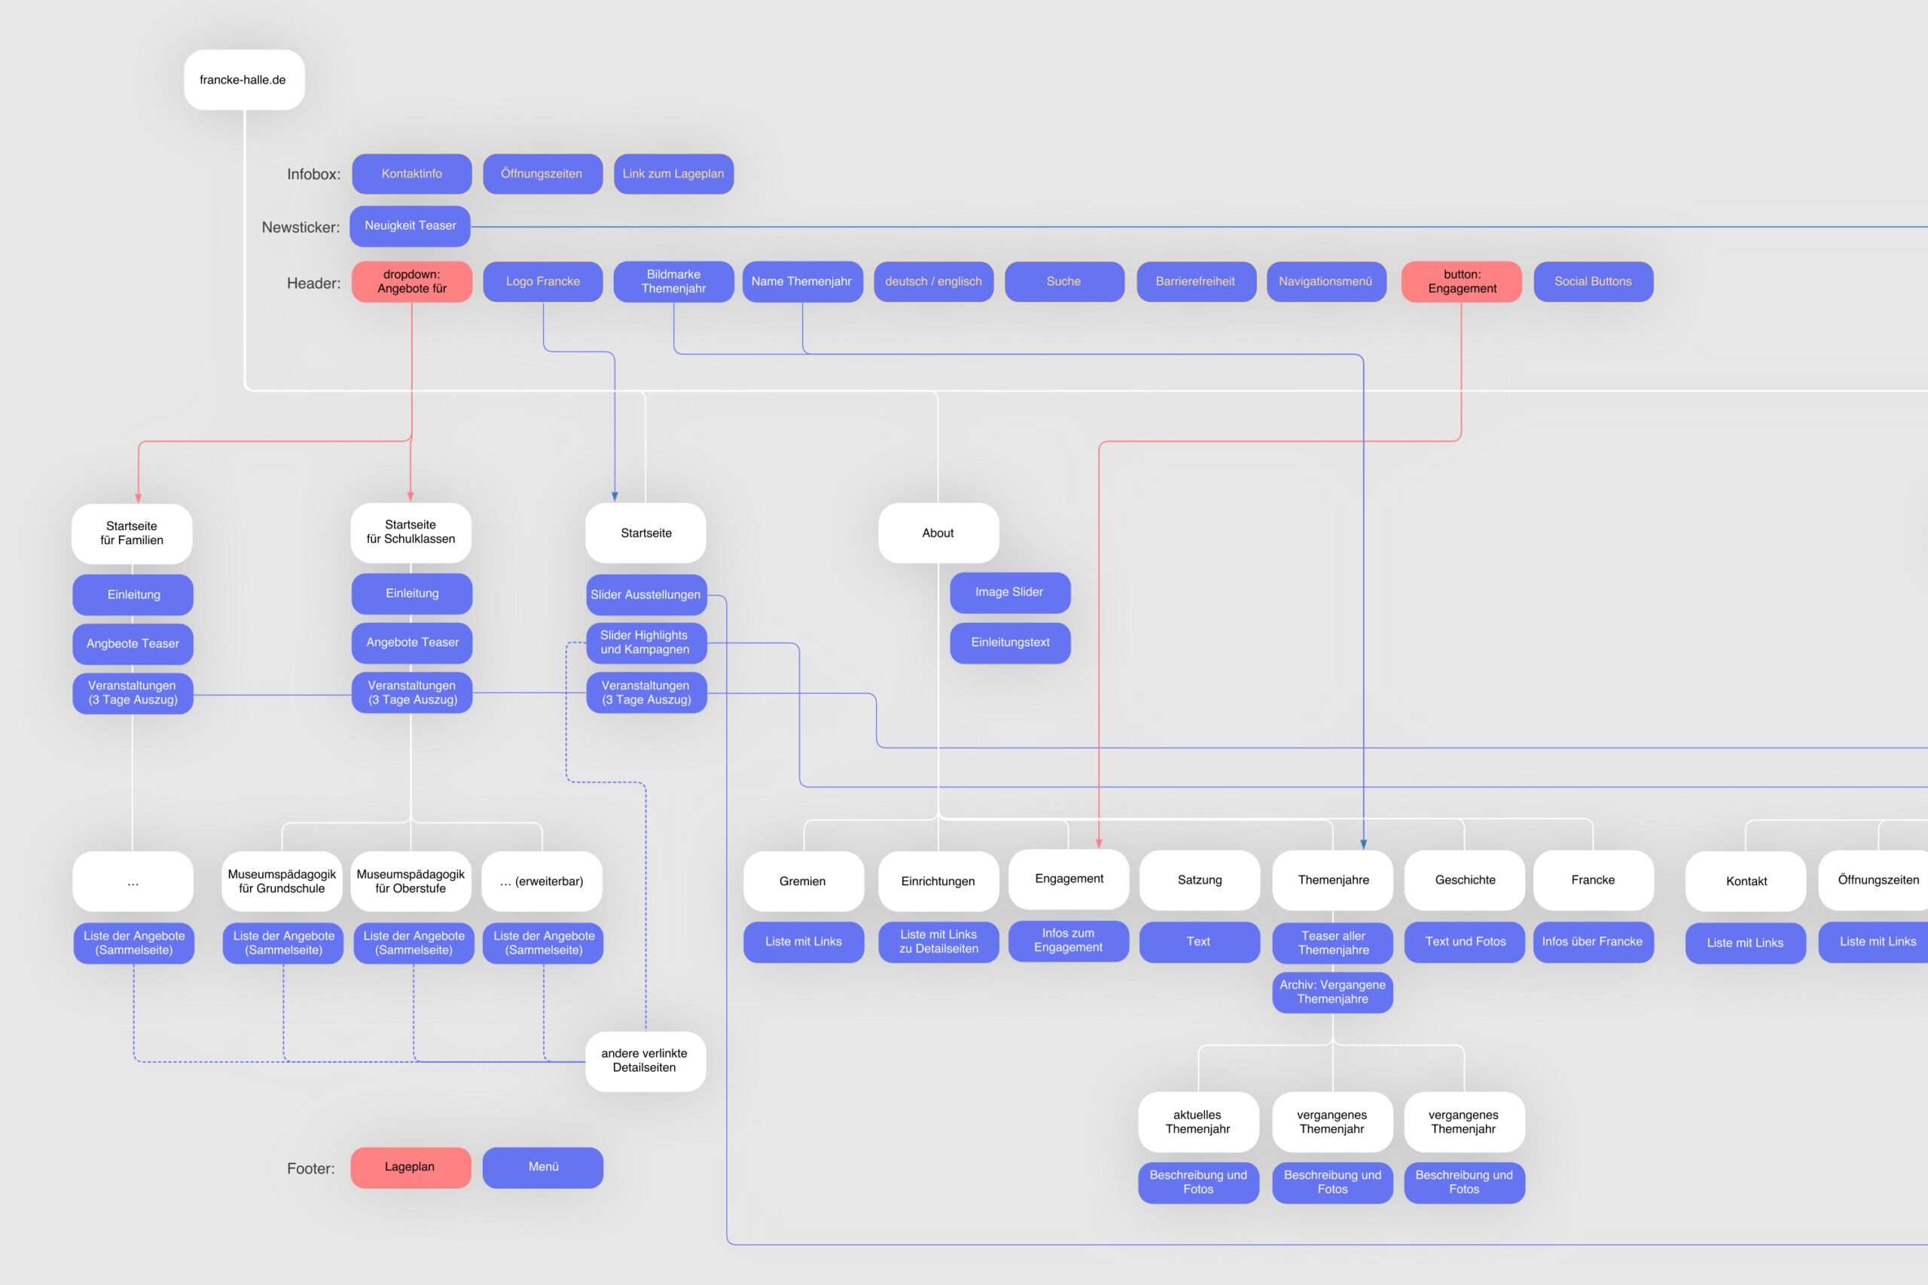Select the andere verlinkte Detailseiten node
This screenshot has height=1285, width=1928.
click(645, 1061)
